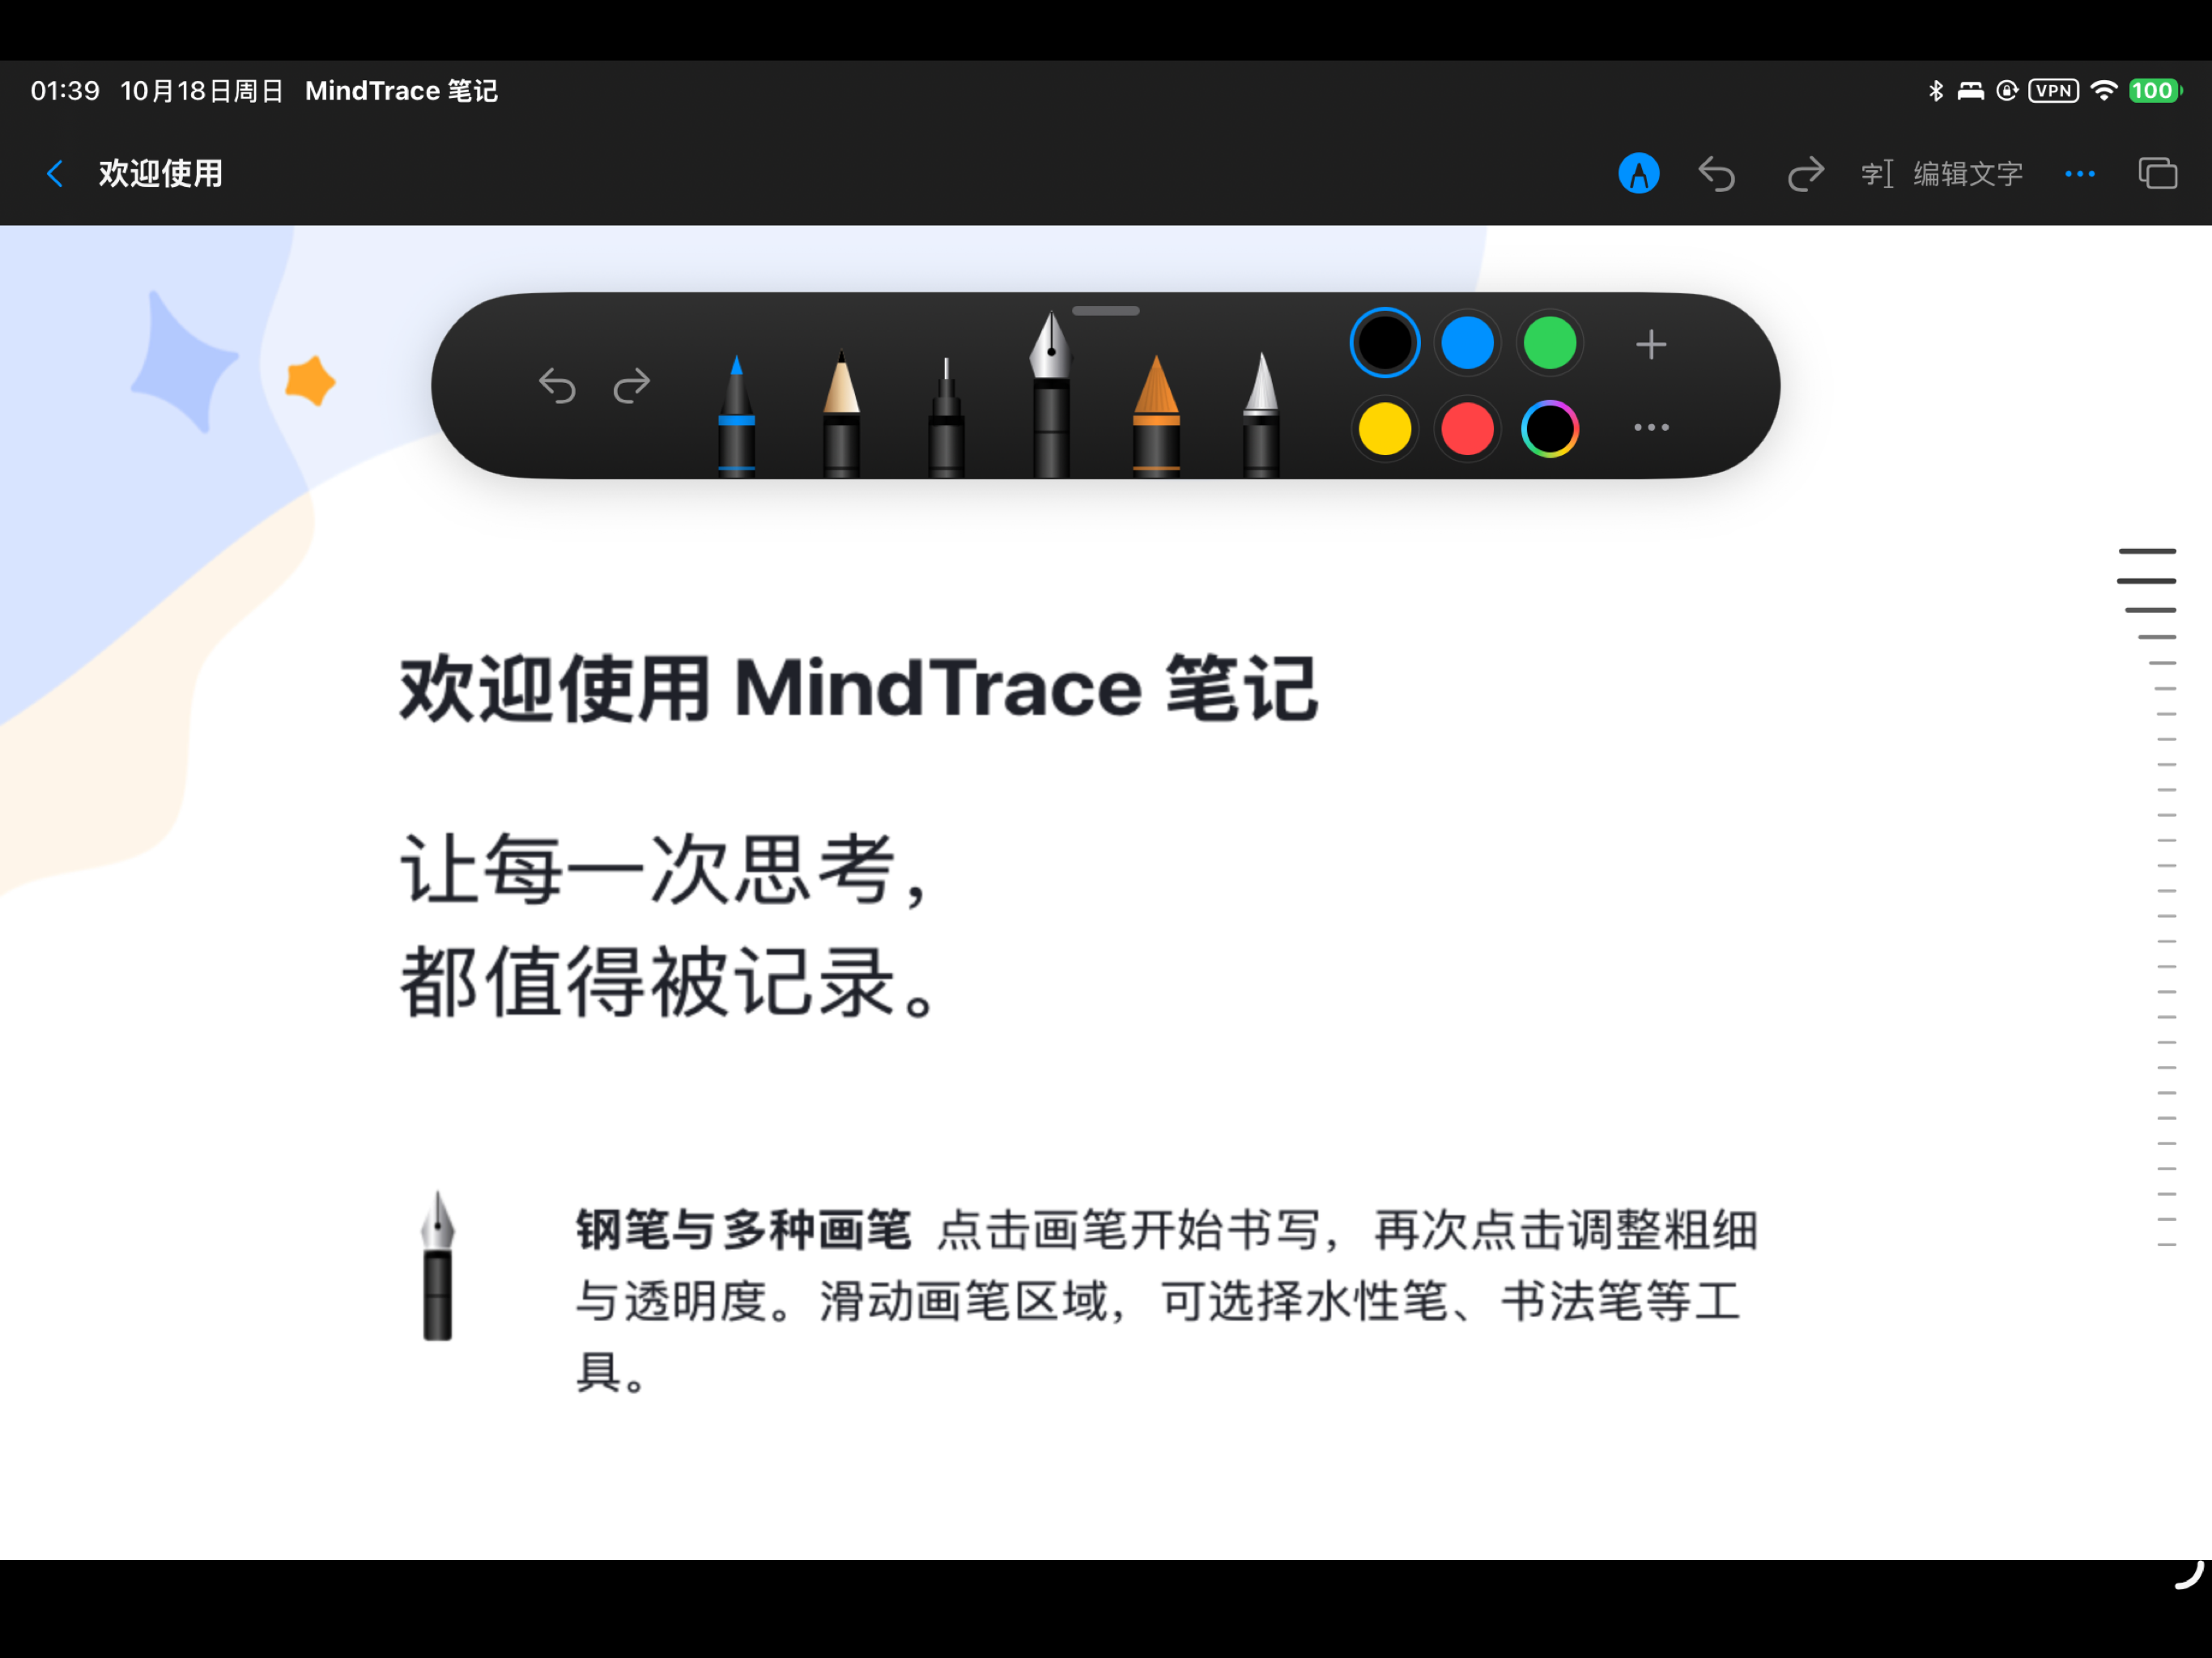Select the fountain pen tool

[x=1050, y=394]
